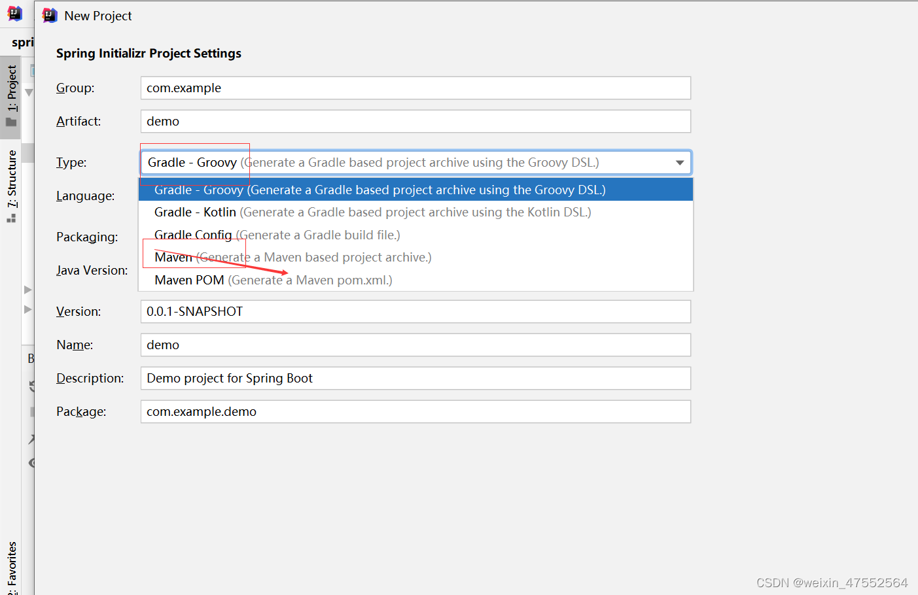918x595 pixels.
Task: Click the Language label
Action: click(85, 196)
